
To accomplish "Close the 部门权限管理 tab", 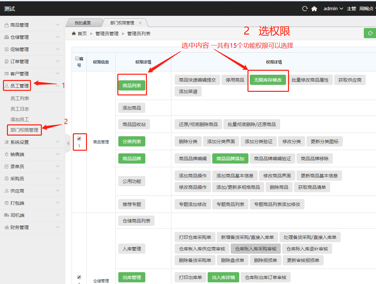I will (140, 23).
